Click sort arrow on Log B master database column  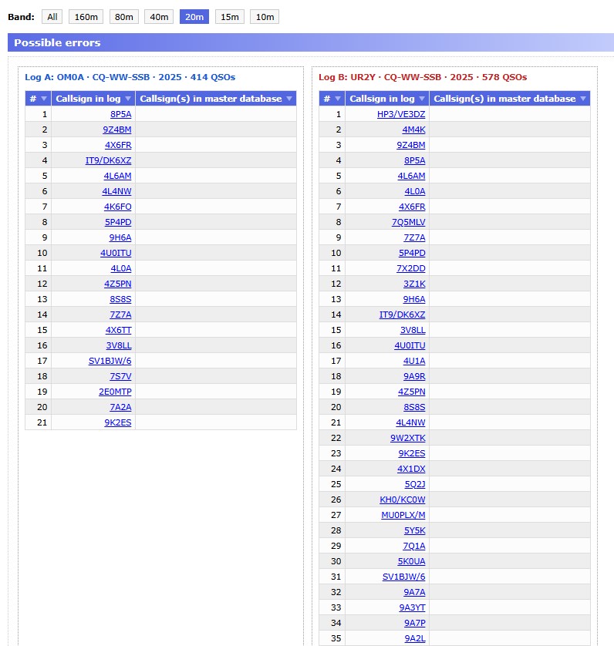click(583, 99)
